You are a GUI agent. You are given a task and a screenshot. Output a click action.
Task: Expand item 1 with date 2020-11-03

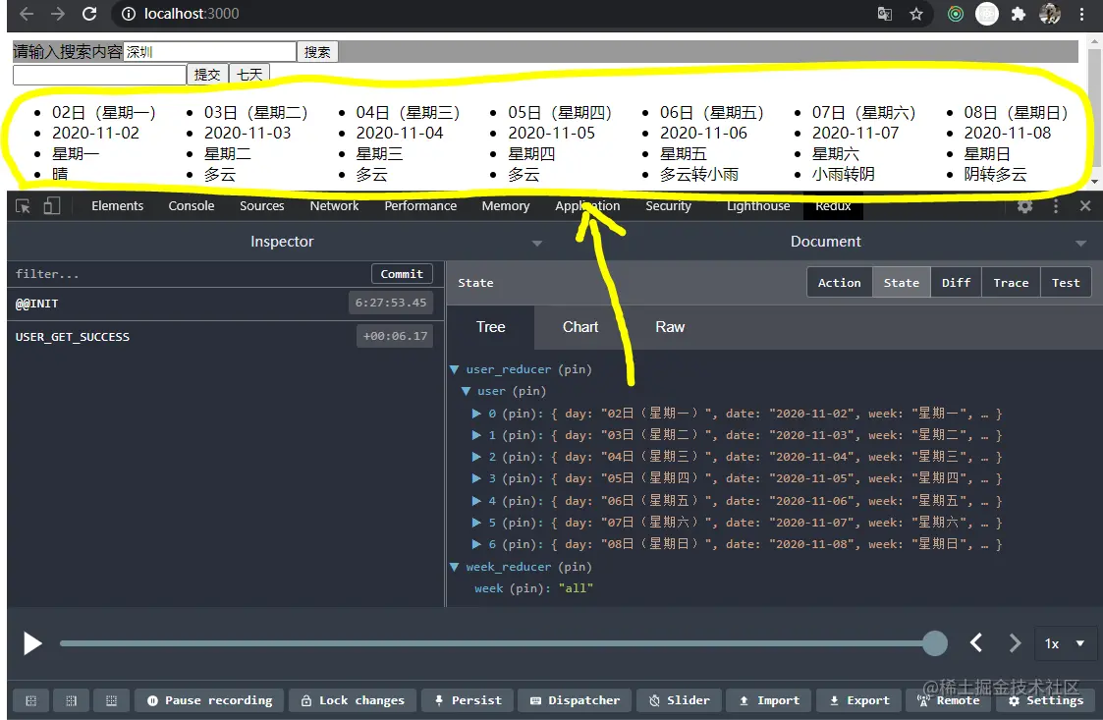click(476, 435)
